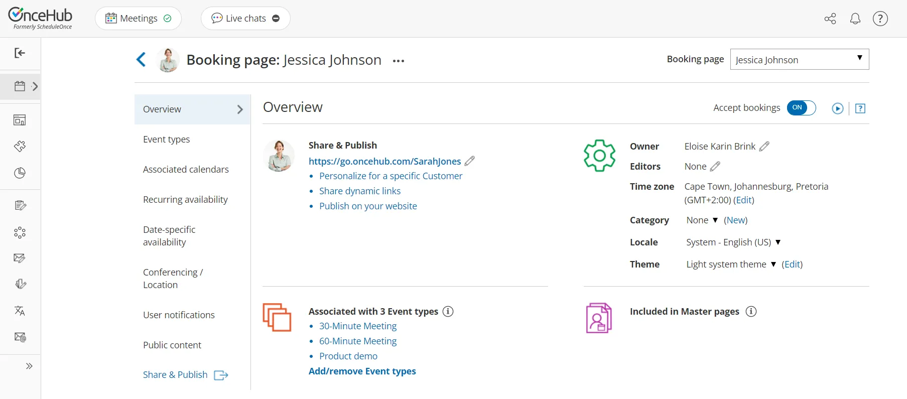Click Personalize for a specific Customer

(391, 176)
